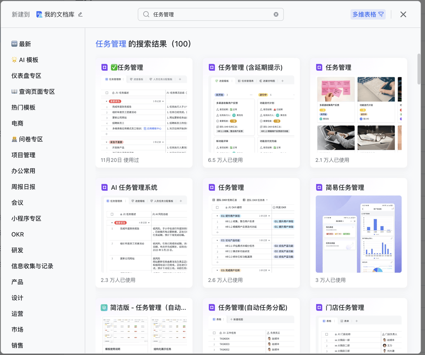Viewport: 425px width, 355px height.
Task: Click the purple icon of 门店任务管理 template
Action: tap(319, 308)
